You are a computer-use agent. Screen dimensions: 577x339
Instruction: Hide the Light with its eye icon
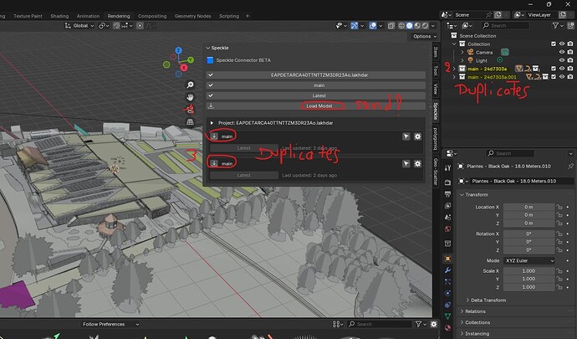click(x=562, y=60)
